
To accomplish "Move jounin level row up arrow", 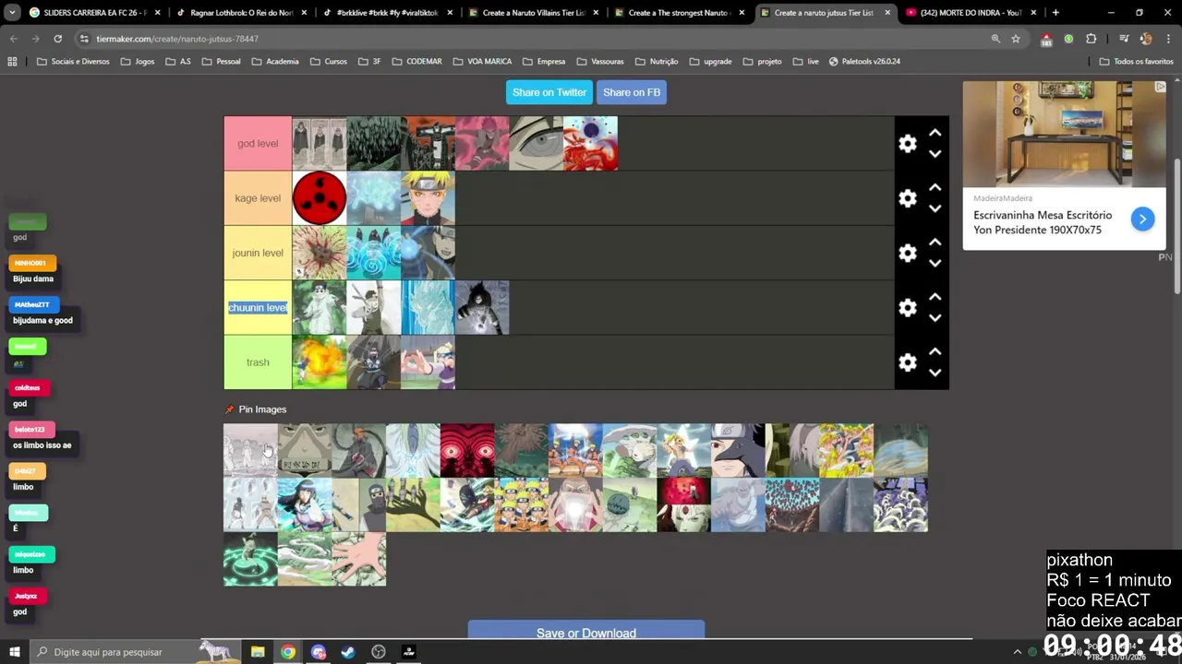I will (x=935, y=242).
